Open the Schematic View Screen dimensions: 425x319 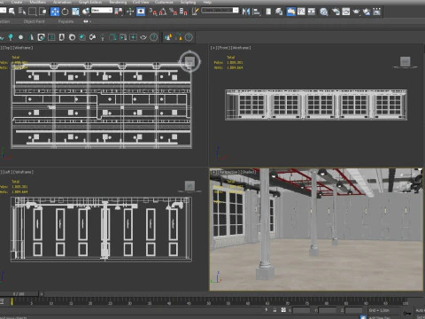click(312, 12)
